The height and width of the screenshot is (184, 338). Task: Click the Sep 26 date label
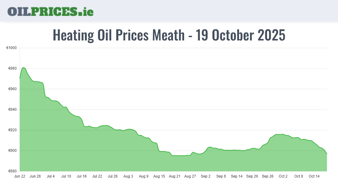tap(268, 176)
